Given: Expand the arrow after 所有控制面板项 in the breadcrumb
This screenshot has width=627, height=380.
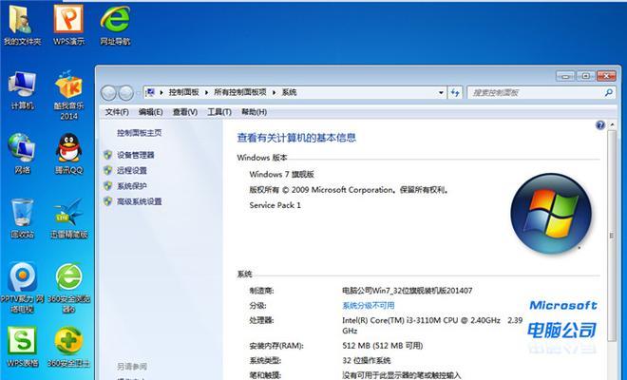Looking at the screenshot, I should coord(274,92).
